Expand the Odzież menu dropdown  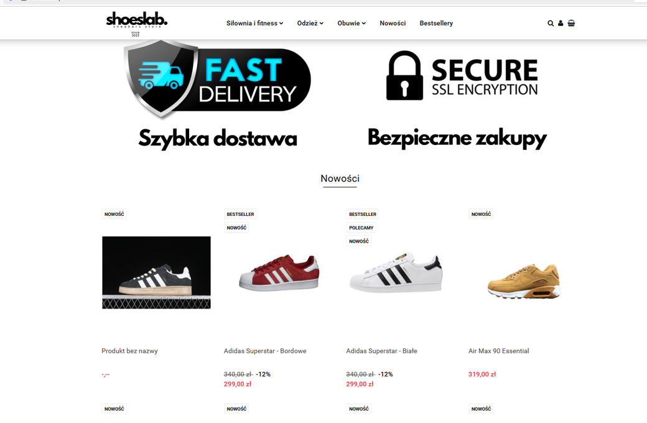pos(310,23)
